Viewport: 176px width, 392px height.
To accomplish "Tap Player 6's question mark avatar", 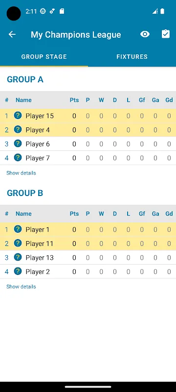I will [x=18, y=144].
